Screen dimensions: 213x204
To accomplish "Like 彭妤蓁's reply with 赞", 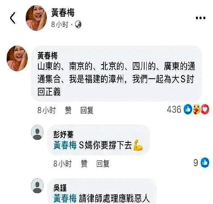I will [x=84, y=163].
